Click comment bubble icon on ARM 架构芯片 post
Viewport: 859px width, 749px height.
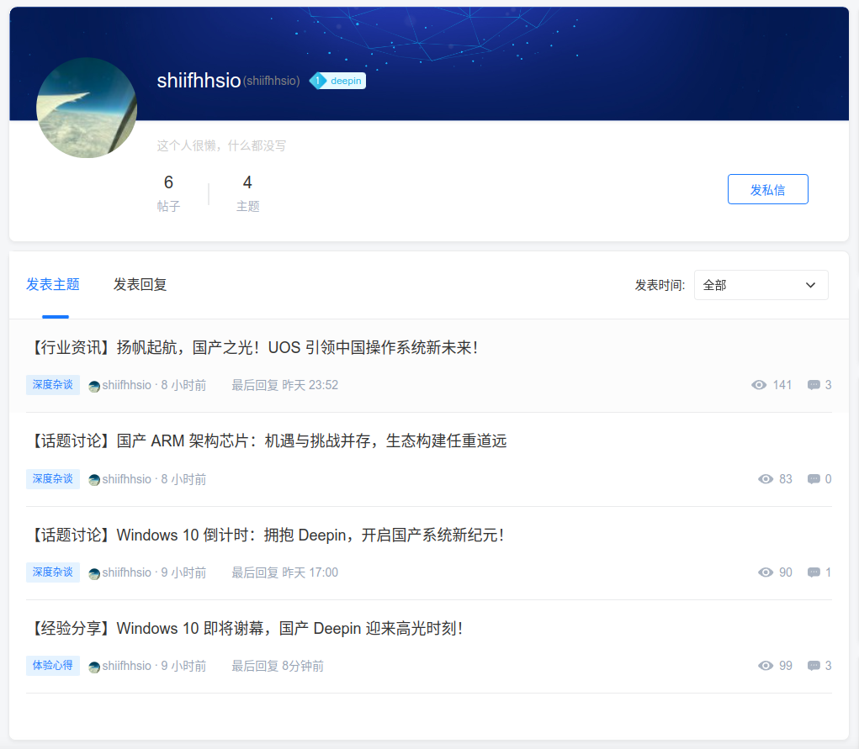coord(814,479)
